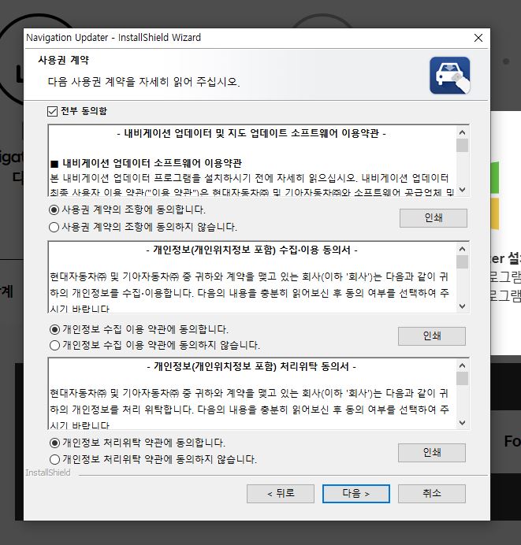Click 인쇄 button for software license agreement
521x545 pixels.
433,218
